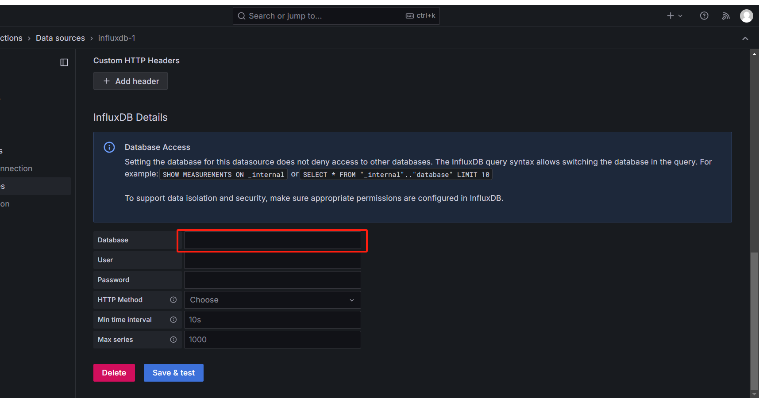Image resolution: width=759 pixels, height=398 pixels.
Task: Open the news RSS feed icon
Action: coord(726,16)
